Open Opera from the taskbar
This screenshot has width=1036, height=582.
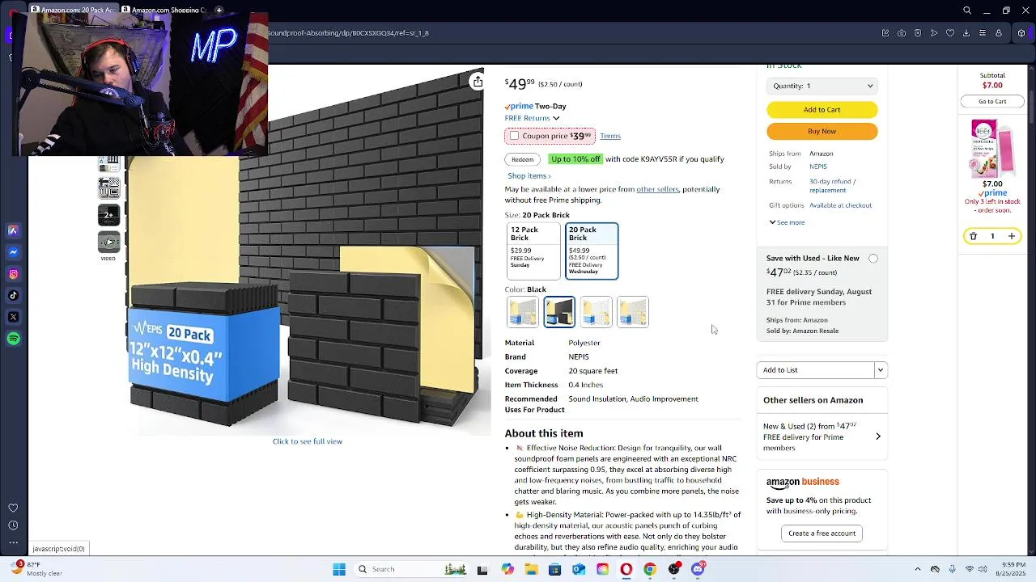626,569
